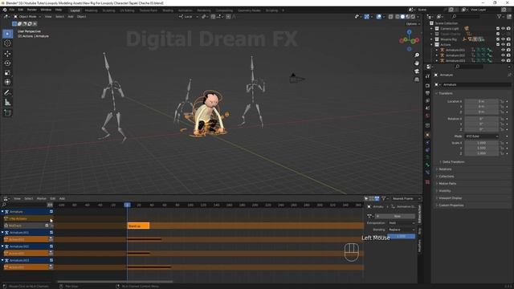
Task: Expand the Delta Transform panel
Action: pyautogui.click(x=453, y=162)
